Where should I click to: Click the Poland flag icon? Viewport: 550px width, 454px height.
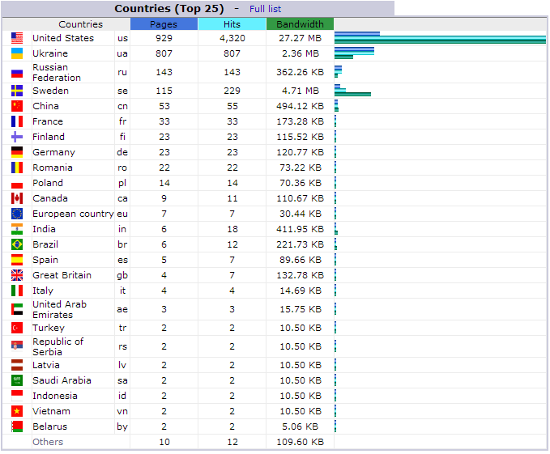click(17, 185)
